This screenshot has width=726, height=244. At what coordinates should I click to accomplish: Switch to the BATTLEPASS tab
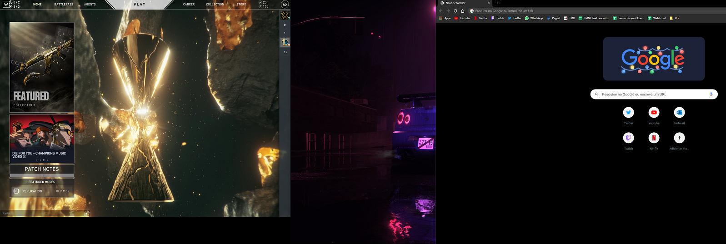64,5
